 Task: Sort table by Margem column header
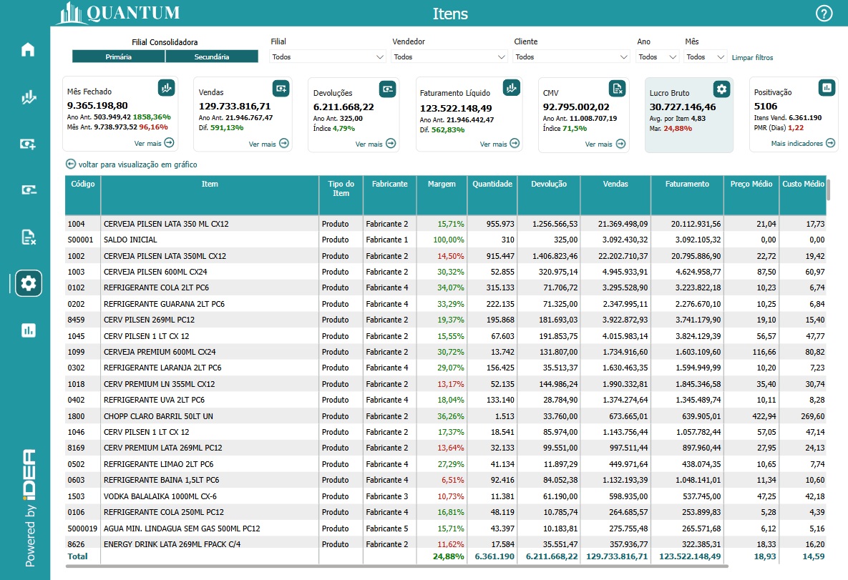click(x=442, y=185)
